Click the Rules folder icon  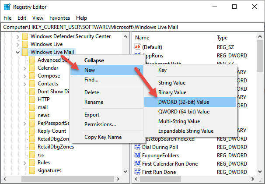pos(32,163)
